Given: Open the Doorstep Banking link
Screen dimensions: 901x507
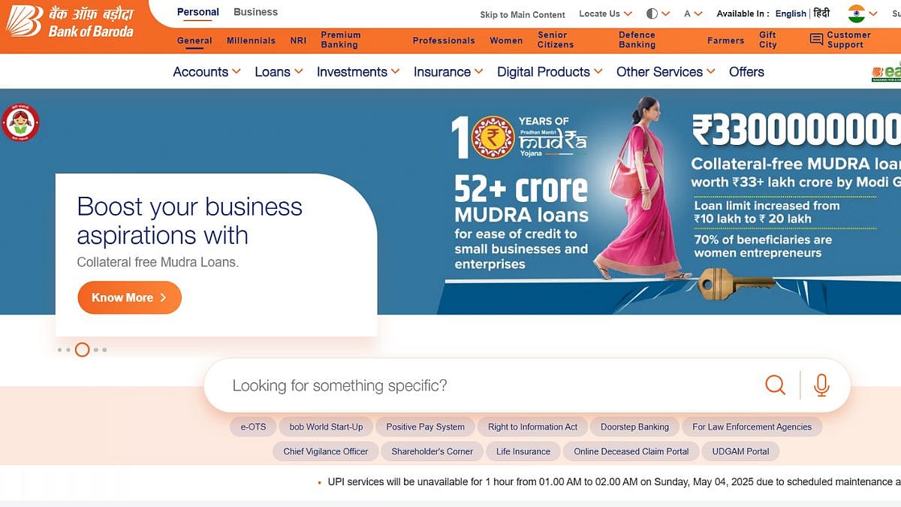Looking at the screenshot, I should tap(634, 427).
